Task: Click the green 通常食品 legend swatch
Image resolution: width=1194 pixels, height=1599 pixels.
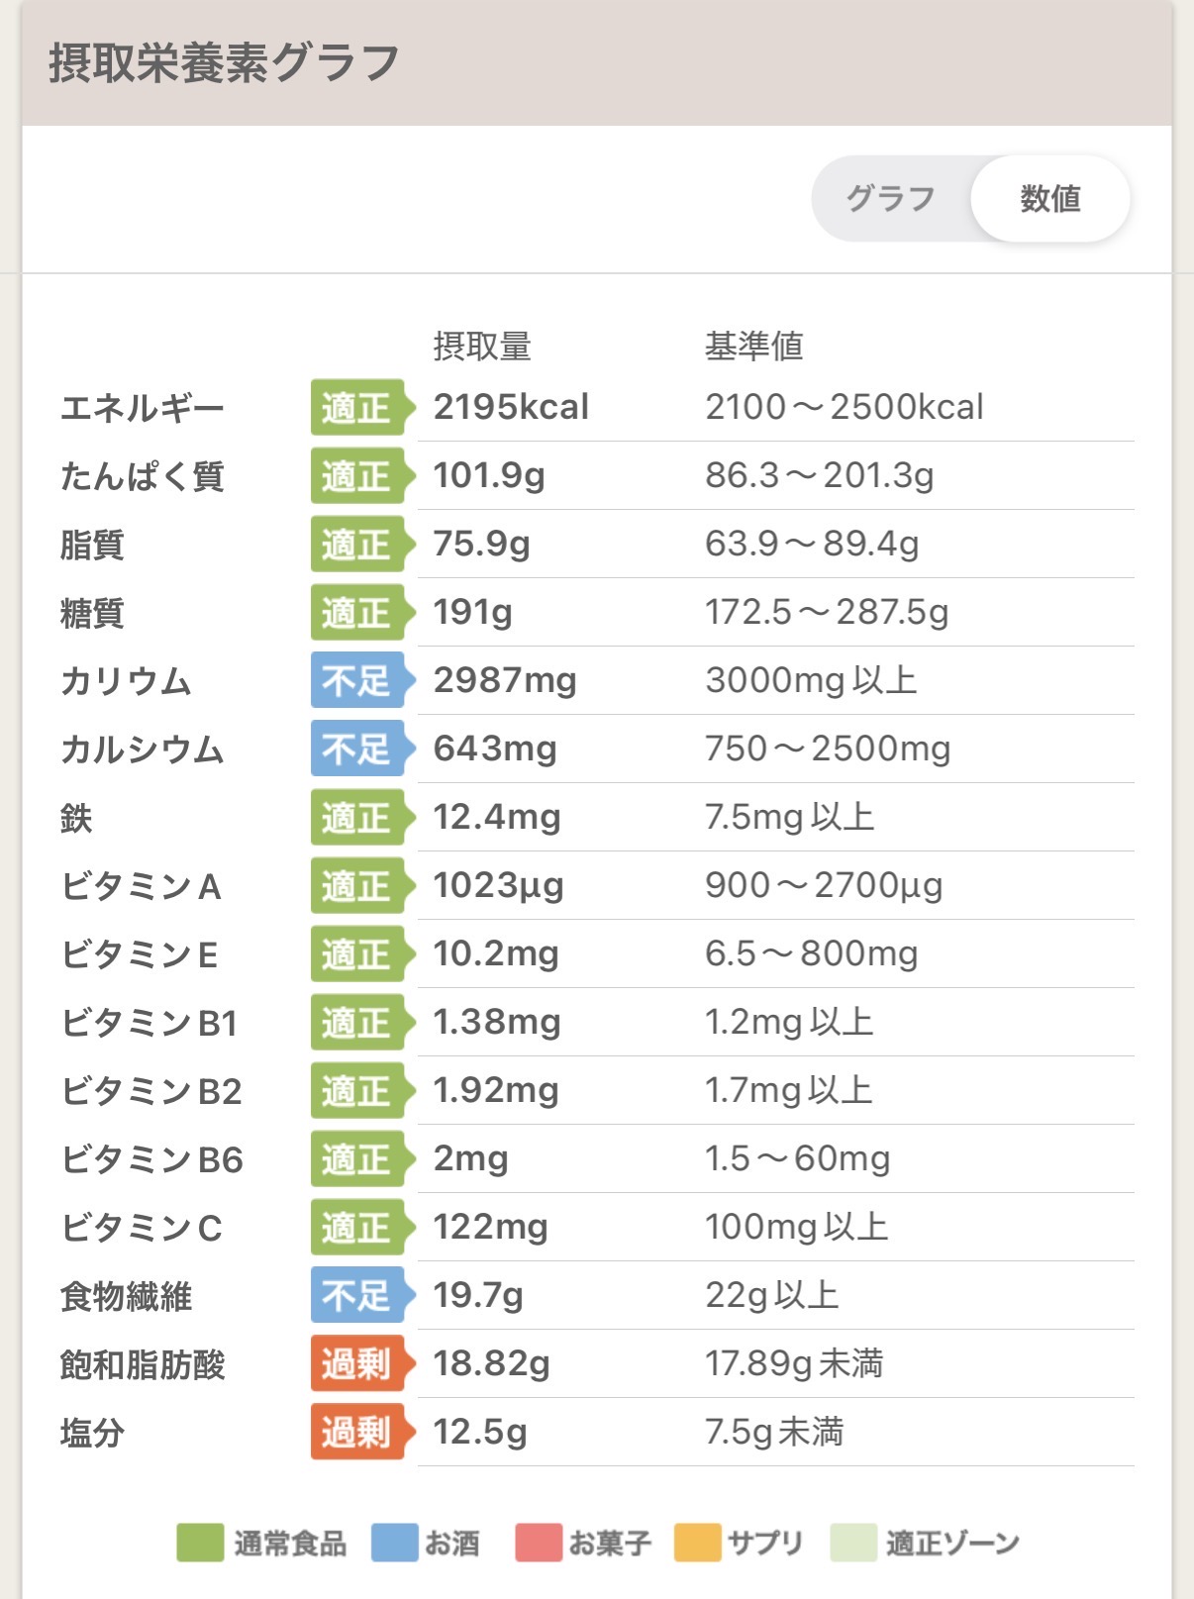Action: [200, 1543]
